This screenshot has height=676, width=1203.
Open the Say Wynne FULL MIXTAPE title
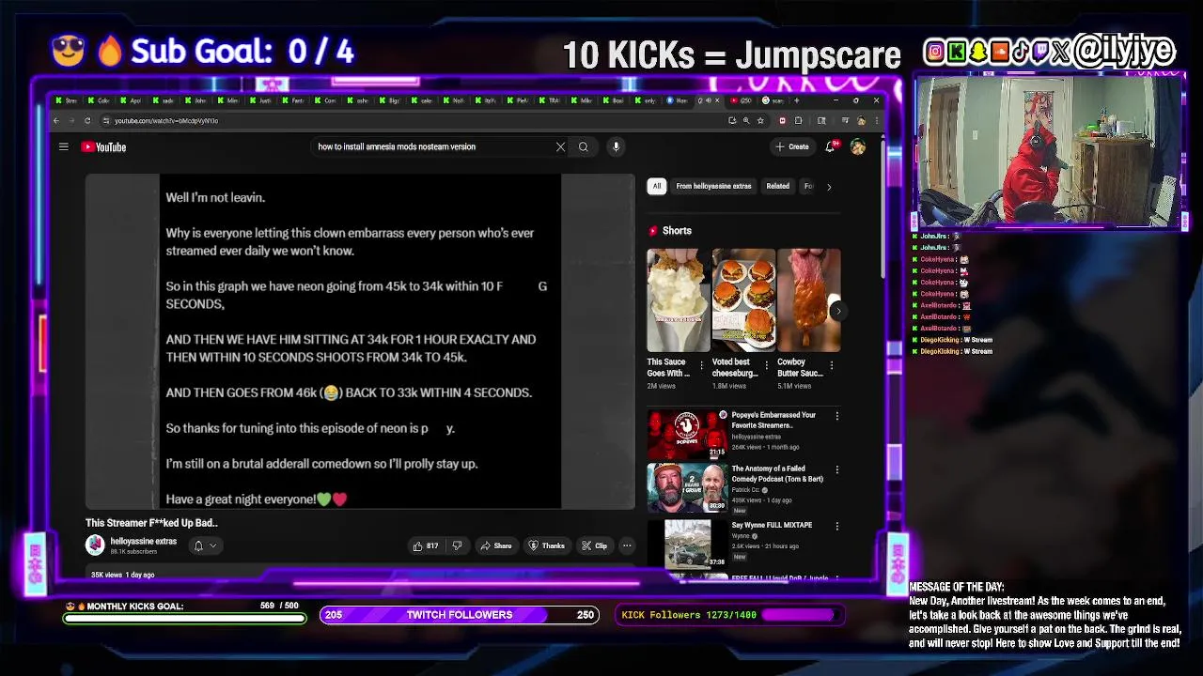(772, 525)
